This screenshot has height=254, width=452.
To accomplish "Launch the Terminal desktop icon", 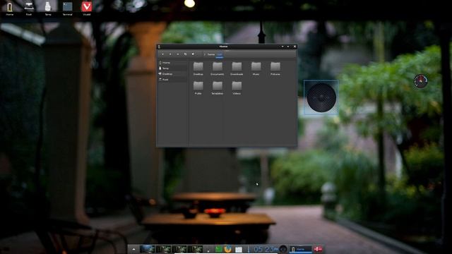I will pos(67,8).
